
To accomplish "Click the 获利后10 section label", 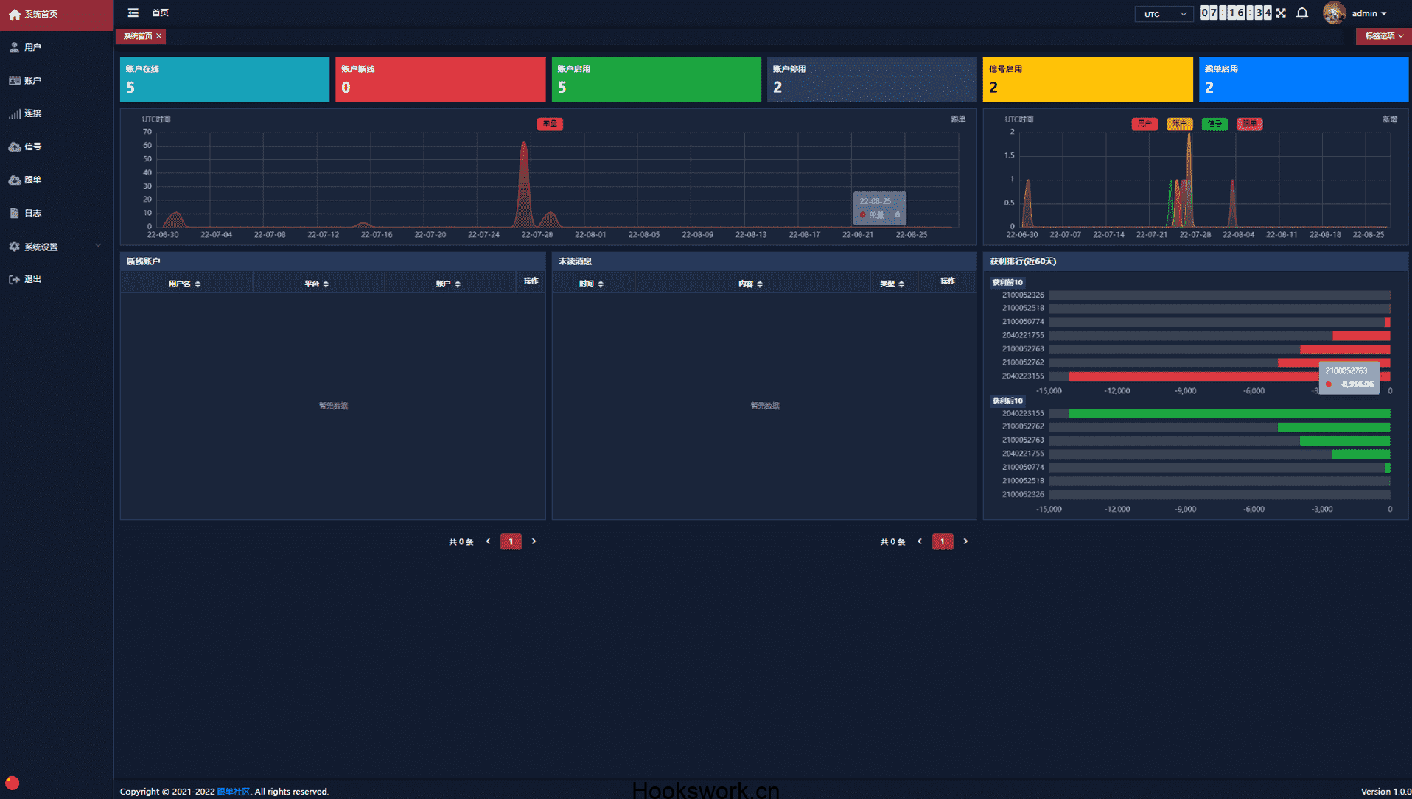I will pyautogui.click(x=1007, y=401).
